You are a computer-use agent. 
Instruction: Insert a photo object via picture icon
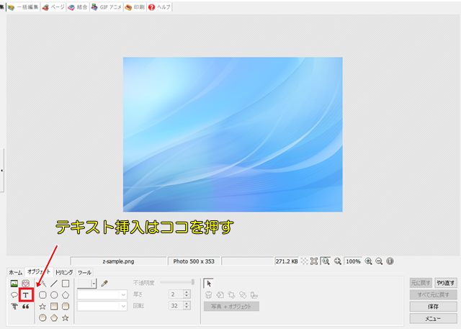pos(14,284)
